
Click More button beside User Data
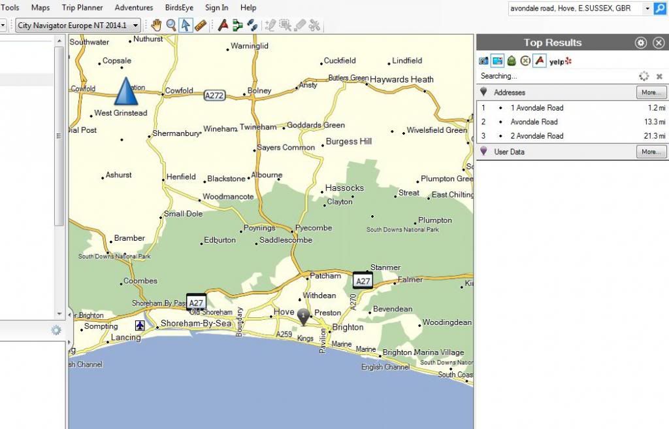651,152
